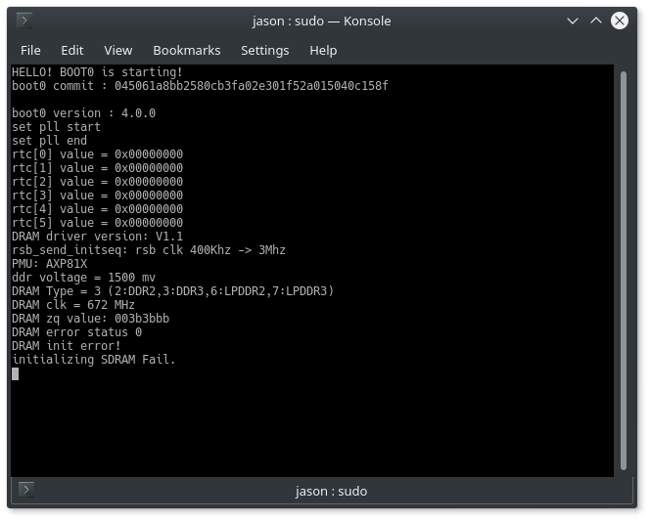This screenshot has width=650, height=521.
Task: Click the "HELLO! BOOT0 is starting!" line
Action: pos(97,72)
